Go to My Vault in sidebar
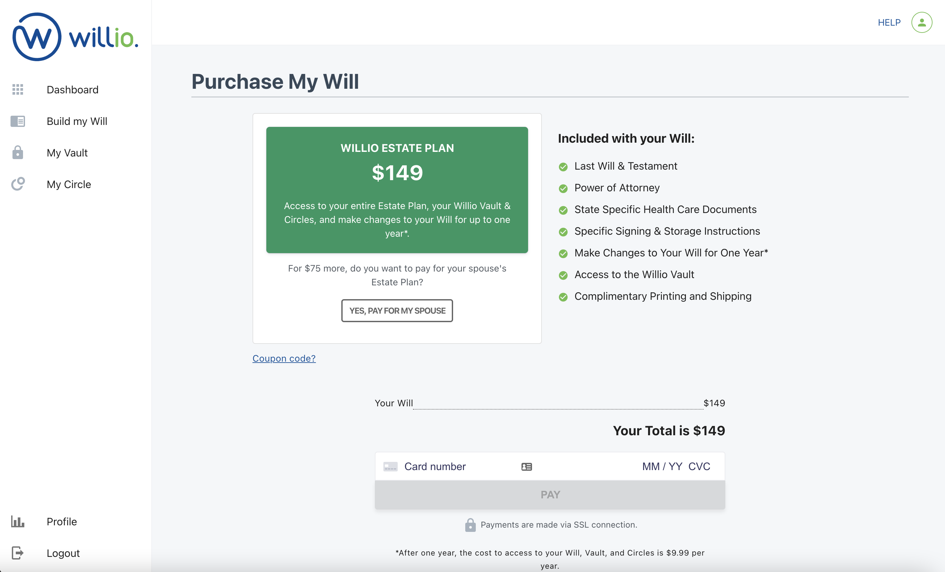 pyautogui.click(x=67, y=153)
